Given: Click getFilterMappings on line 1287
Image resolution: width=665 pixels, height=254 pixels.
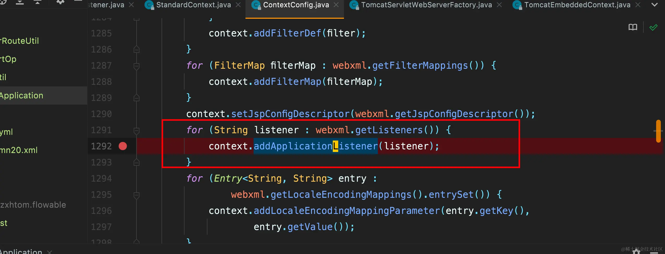Looking at the screenshot, I should pyautogui.click(x=420, y=65).
